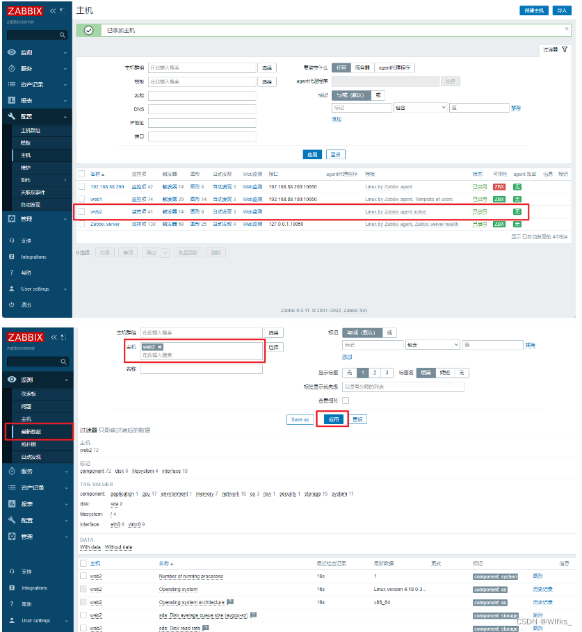Click the 创建主机 button

[534, 10]
